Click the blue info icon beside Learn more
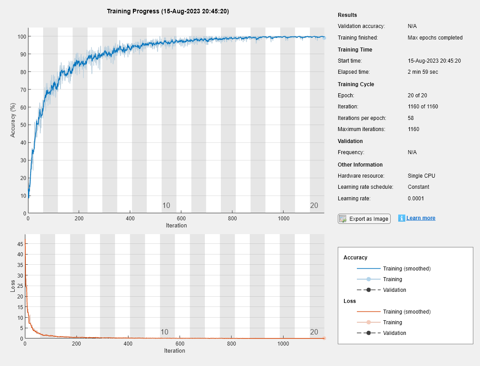Screen dimensions: 480x366 [x=402, y=218]
